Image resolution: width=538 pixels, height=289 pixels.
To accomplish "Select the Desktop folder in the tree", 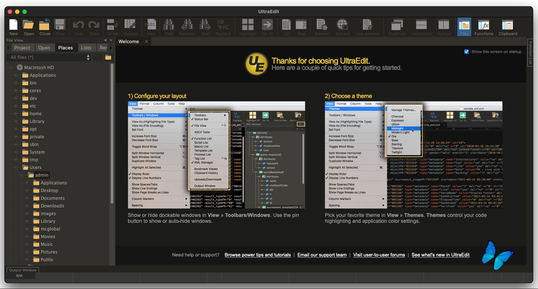I will pyautogui.click(x=50, y=191).
